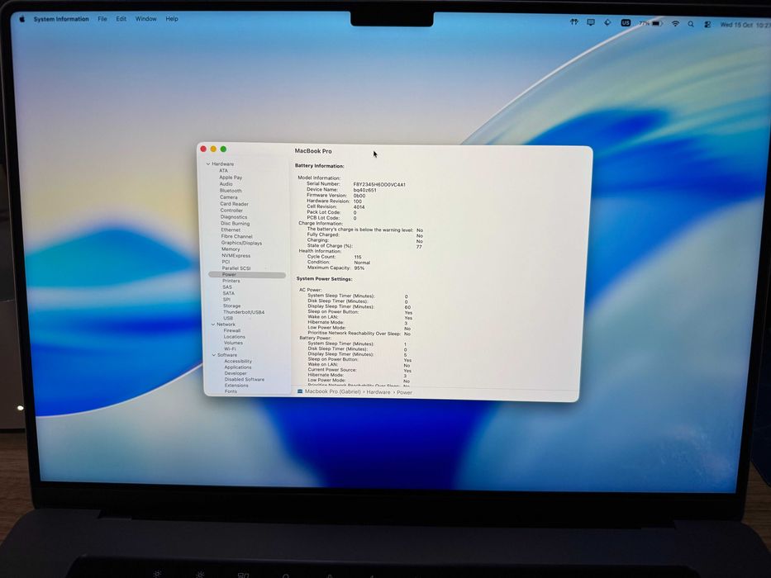Select PCI in the sidebar

pyautogui.click(x=226, y=262)
